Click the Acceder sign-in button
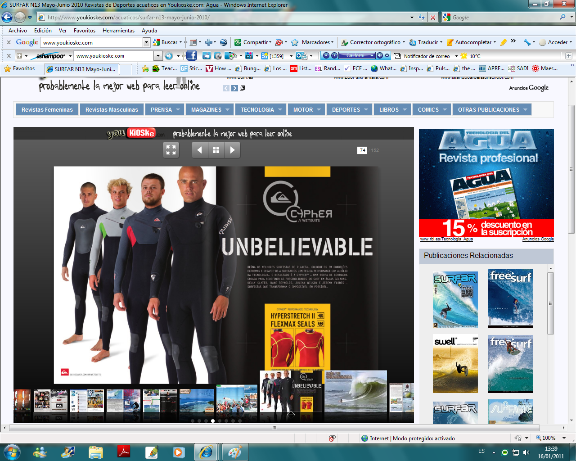The width and height of the screenshot is (576, 461). (x=555, y=42)
